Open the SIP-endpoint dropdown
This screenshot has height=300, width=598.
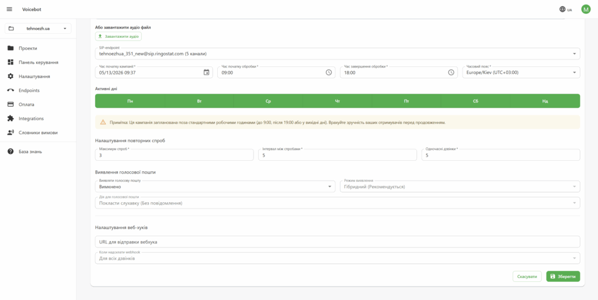tap(338, 54)
